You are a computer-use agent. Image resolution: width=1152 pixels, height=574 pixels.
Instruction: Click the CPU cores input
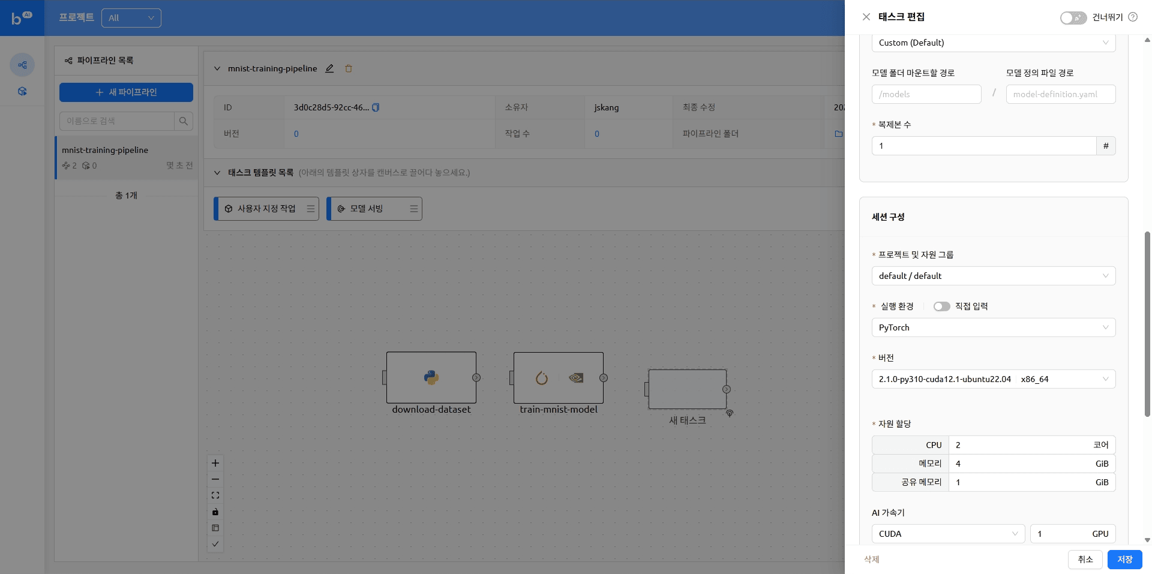pyautogui.click(x=1032, y=445)
